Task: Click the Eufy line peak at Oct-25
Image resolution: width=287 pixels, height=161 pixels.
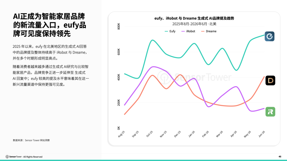Action: (x=153, y=40)
